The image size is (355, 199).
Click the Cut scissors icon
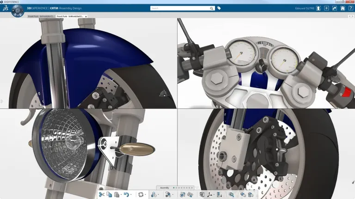(x=102, y=195)
